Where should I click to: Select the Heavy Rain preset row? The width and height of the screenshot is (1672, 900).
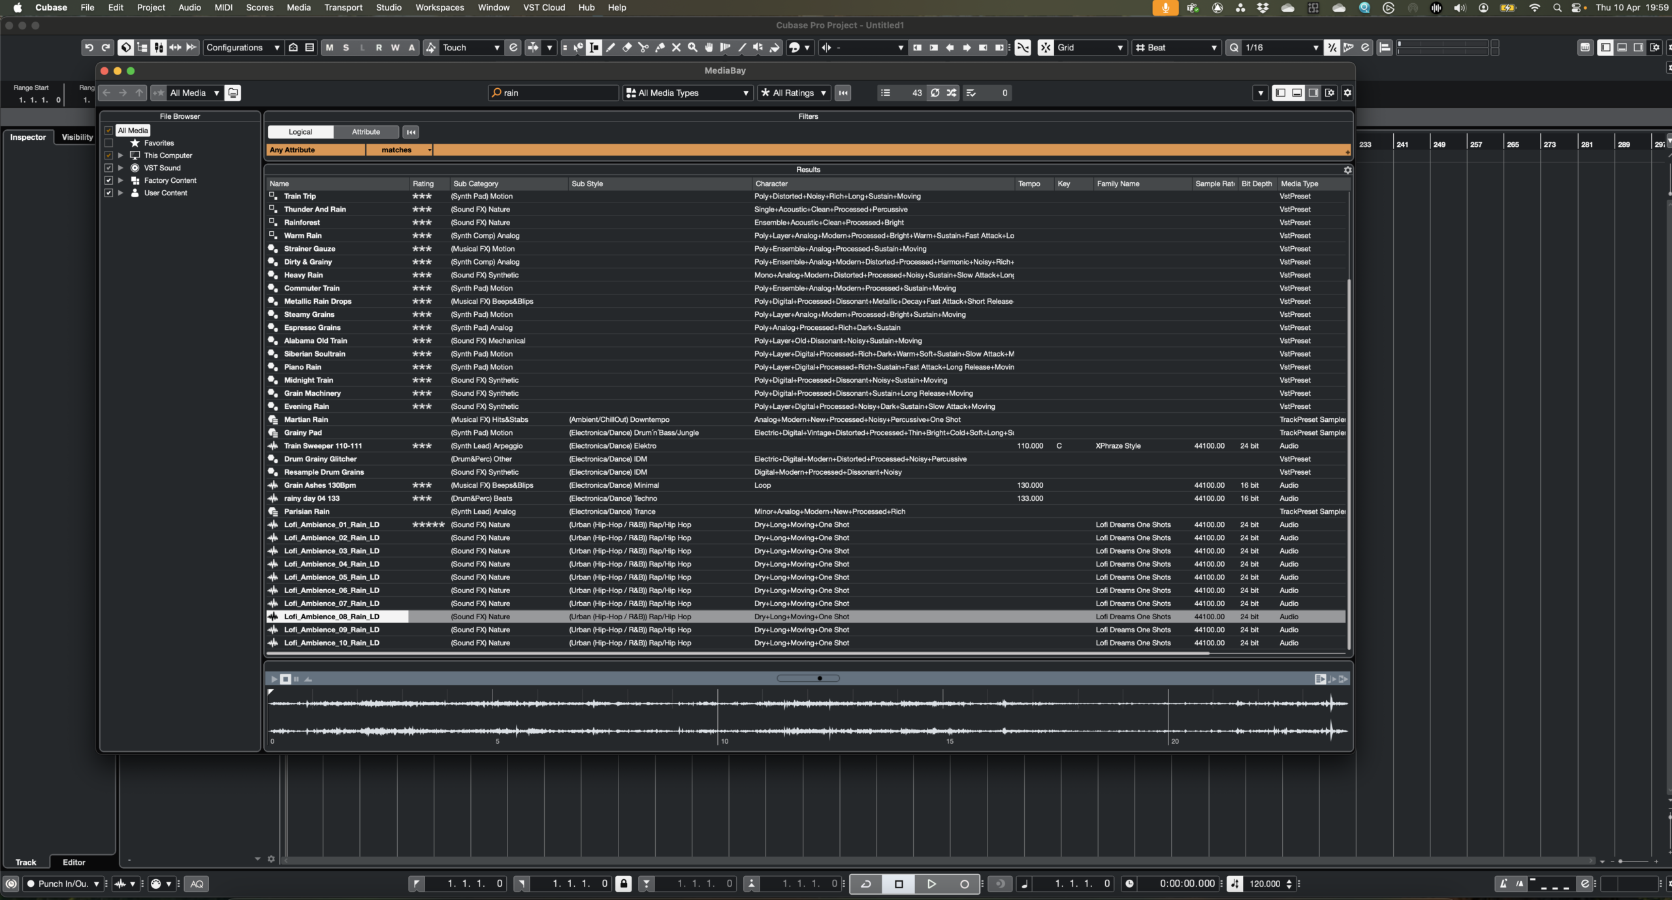click(303, 275)
